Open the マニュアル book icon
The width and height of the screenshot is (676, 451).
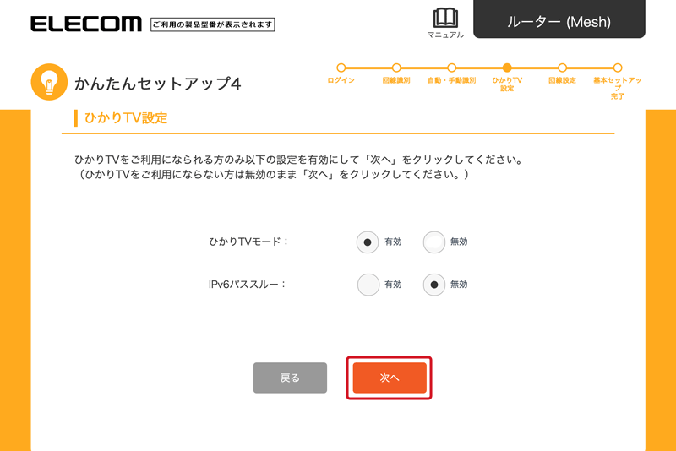[x=445, y=19]
